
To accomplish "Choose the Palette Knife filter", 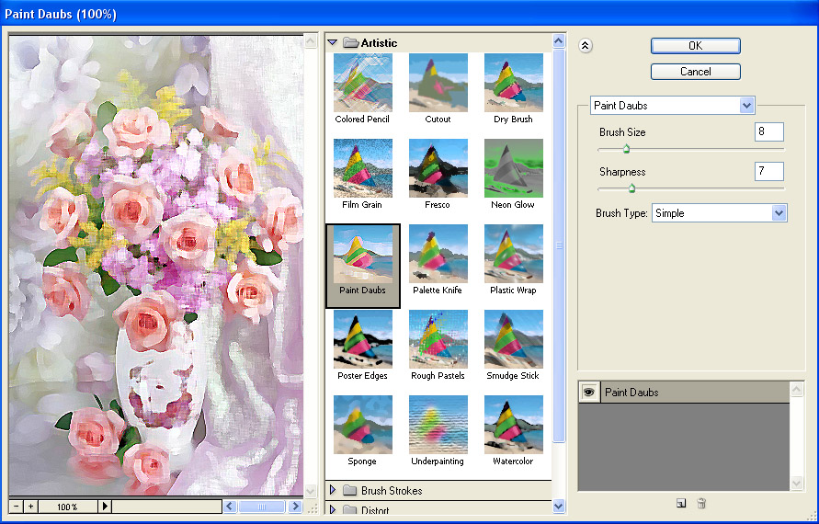I will click(x=438, y=254).
